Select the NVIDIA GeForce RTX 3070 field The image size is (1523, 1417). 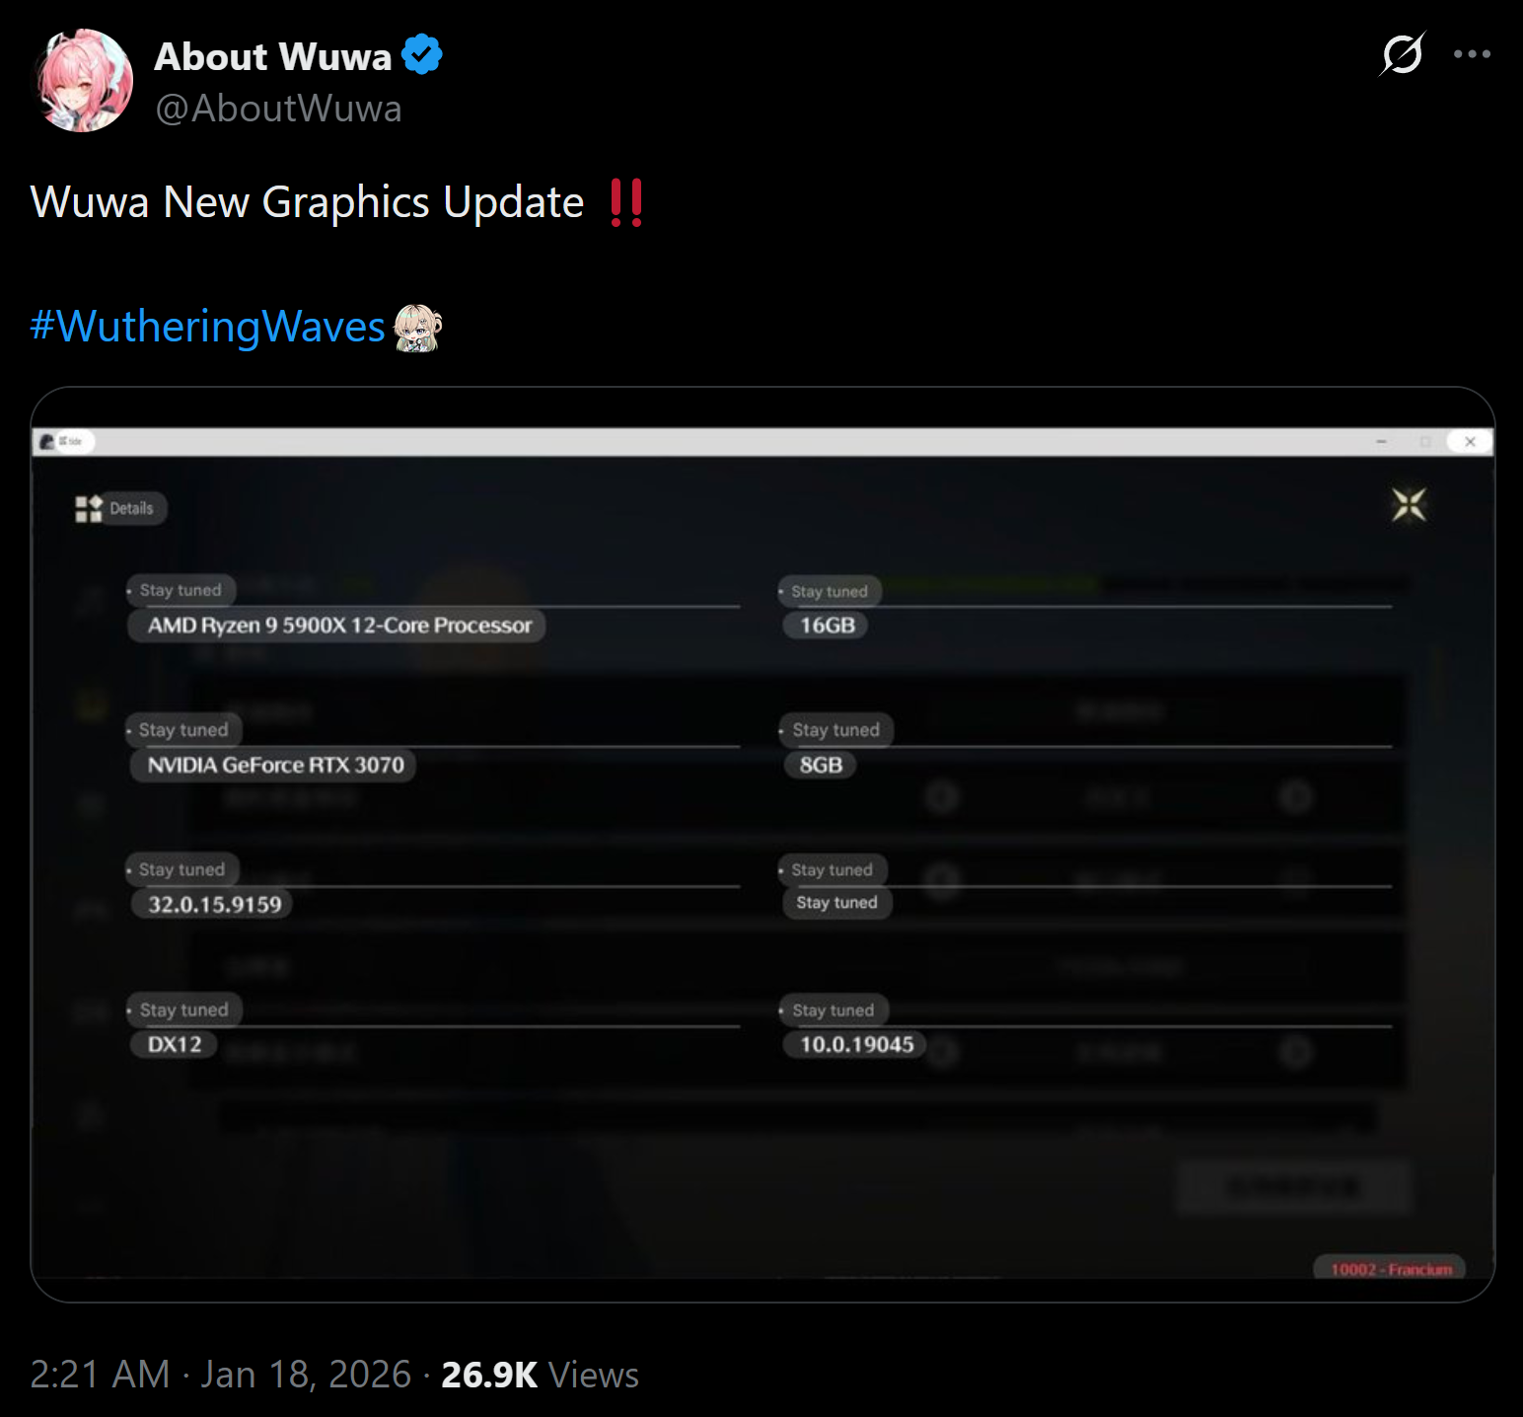[x=274, y=765]
